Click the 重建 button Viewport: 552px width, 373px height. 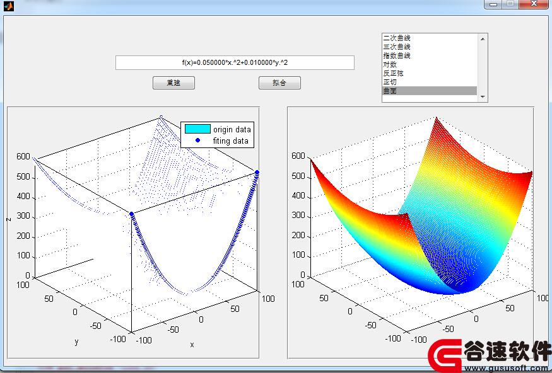click(173, 83)
